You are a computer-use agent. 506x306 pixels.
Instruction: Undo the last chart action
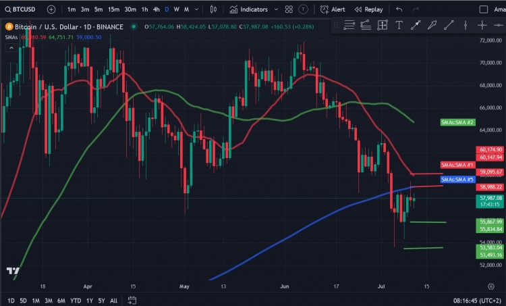[x=399, y=9]
